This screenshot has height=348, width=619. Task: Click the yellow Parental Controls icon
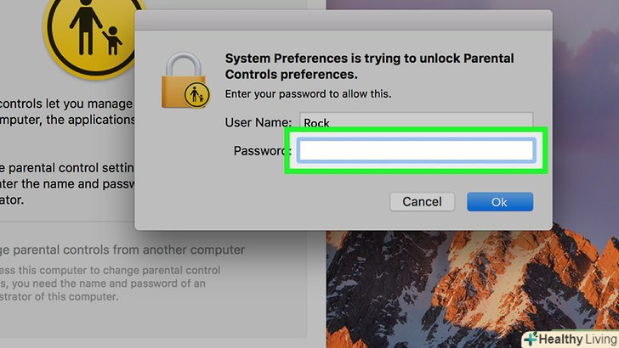[82, 31]
